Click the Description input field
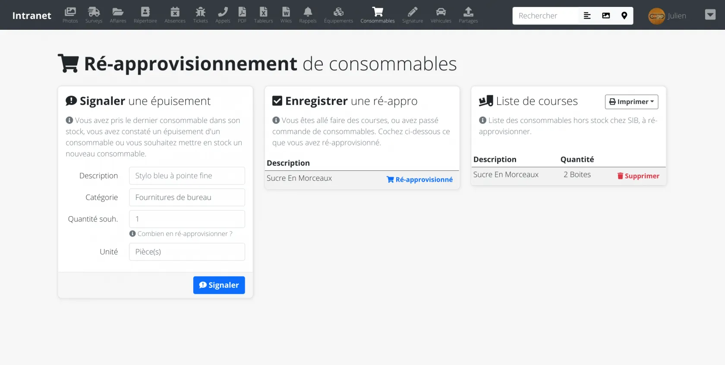This screenshot has width=725, height=365. pos(187,176)
